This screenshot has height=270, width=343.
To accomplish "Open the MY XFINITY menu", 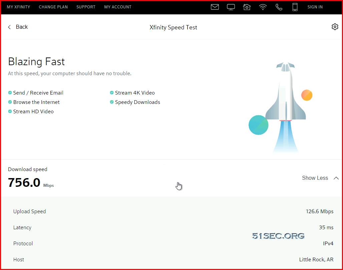I will [18, 7].
